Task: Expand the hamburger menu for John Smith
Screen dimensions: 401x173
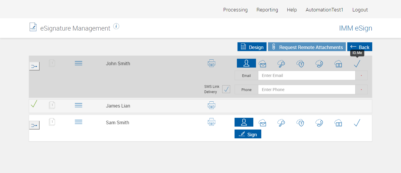Action: point(78,63)
